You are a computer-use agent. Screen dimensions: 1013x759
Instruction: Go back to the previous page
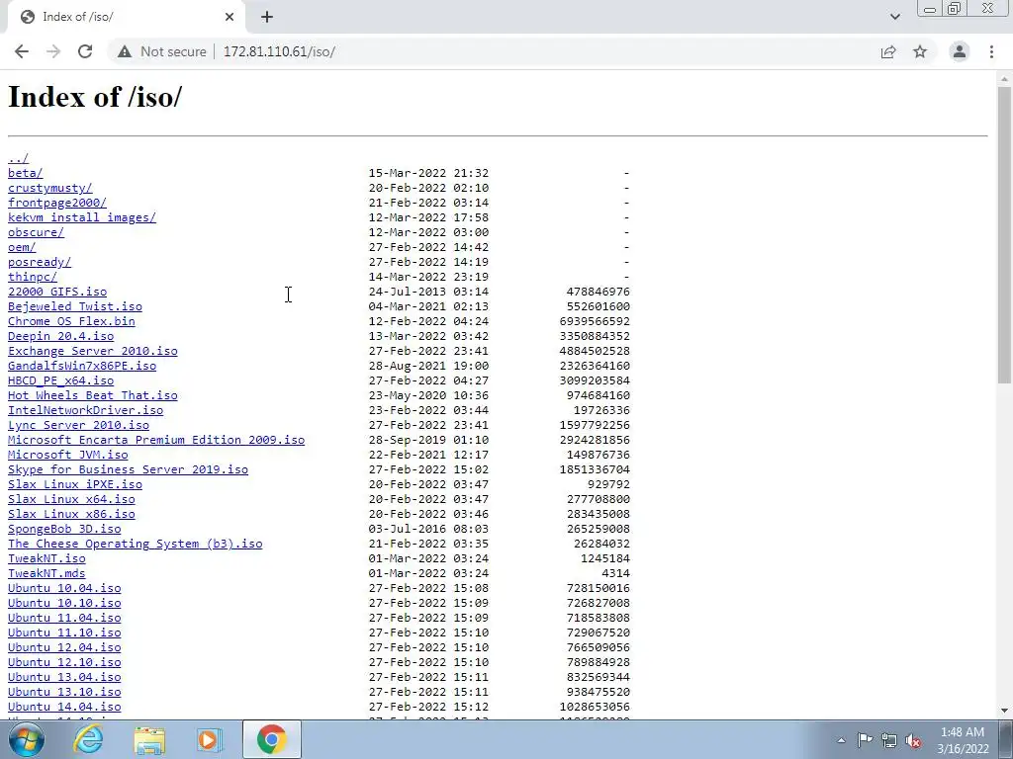tap(22, 51)
